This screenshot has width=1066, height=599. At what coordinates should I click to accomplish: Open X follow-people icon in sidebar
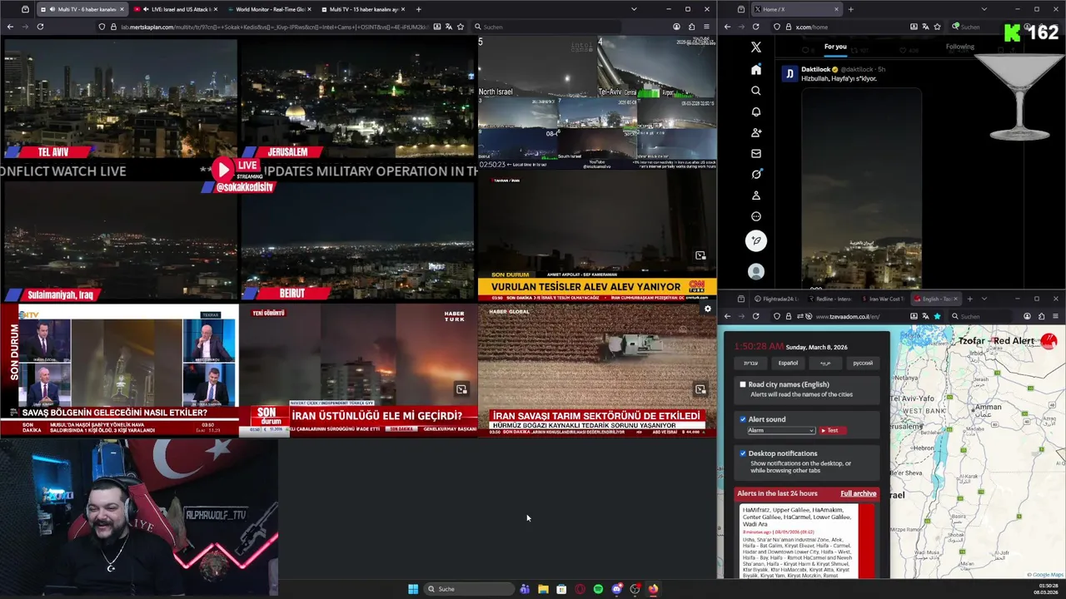click(x=756, y=132)
